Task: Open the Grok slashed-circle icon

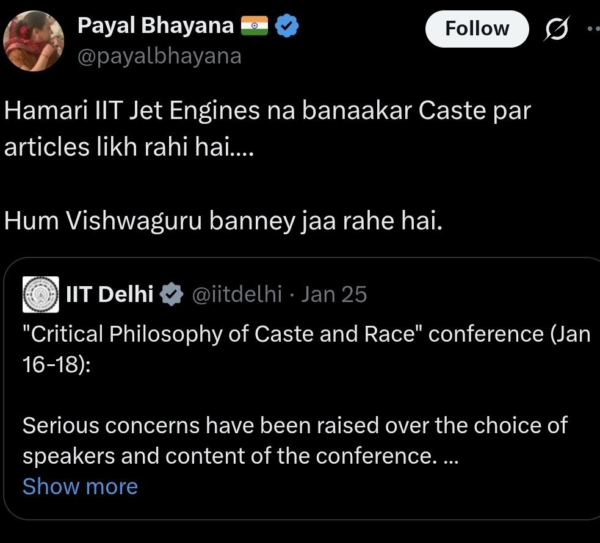Action: coord(557,29)
